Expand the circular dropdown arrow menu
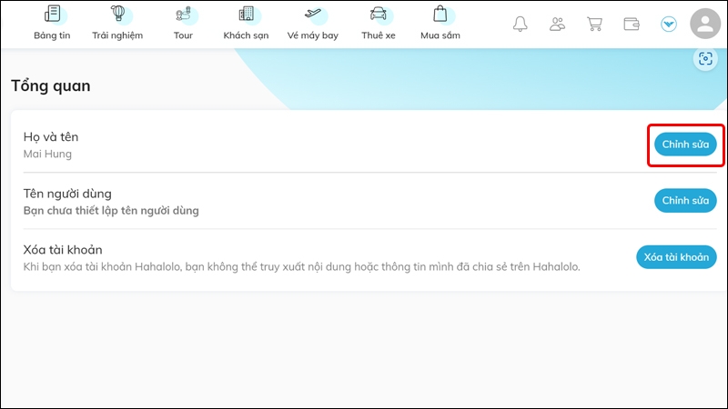 click(669, 24)
